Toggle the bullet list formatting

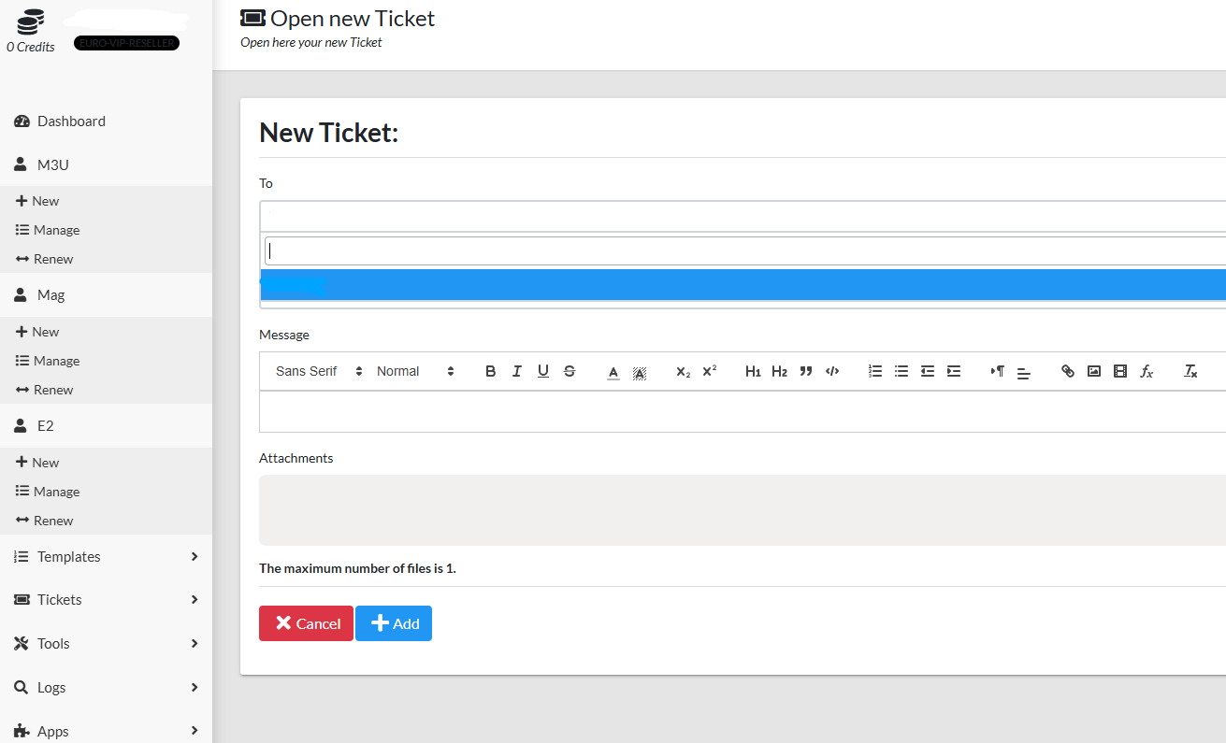(x=901, y=371)
